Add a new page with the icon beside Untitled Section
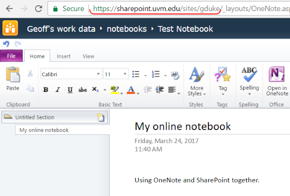290x196 pixels. click(x=101, y=118)
